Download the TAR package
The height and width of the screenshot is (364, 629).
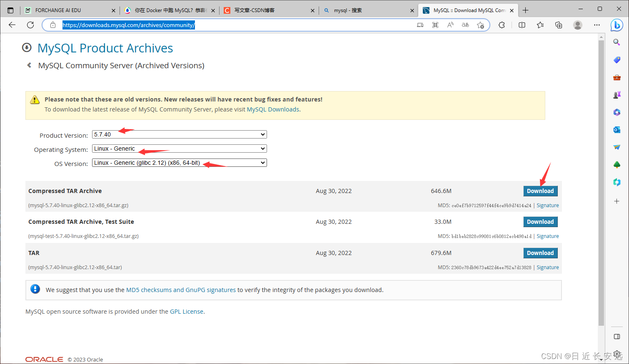(540, 253)
